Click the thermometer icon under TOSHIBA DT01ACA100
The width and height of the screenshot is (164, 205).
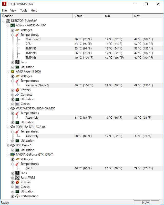pos(17,131)
